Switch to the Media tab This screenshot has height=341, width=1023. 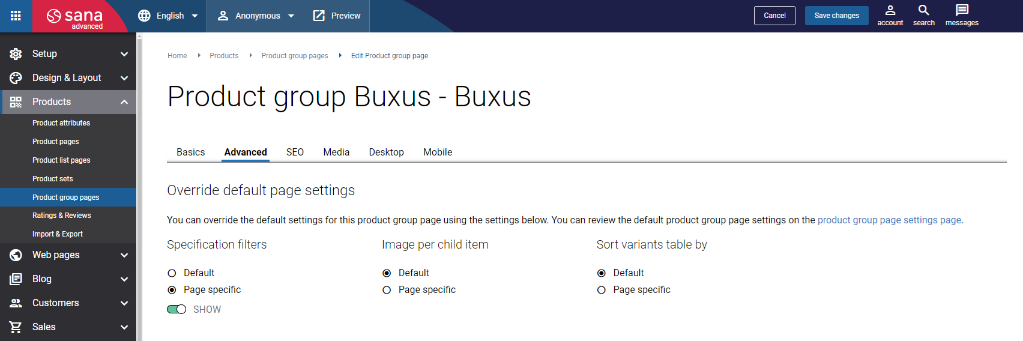click(x=336, y=152)
